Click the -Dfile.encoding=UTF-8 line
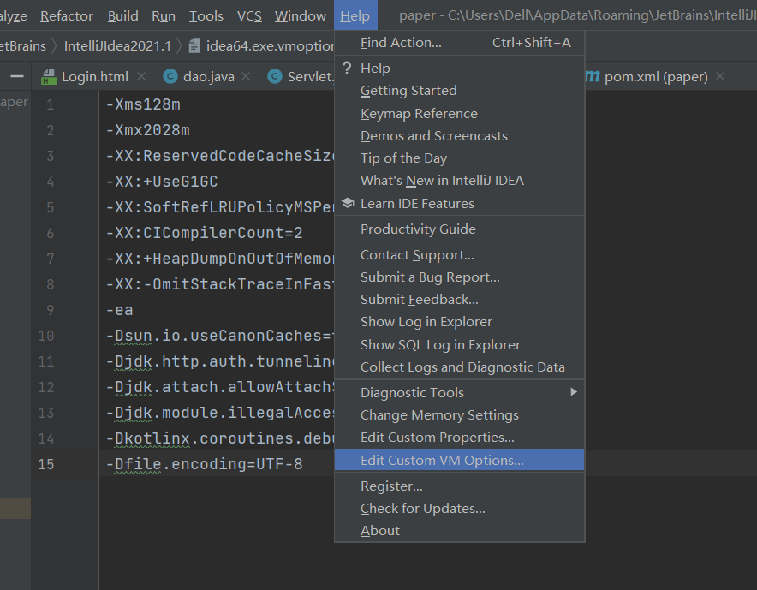 point(204,464)
